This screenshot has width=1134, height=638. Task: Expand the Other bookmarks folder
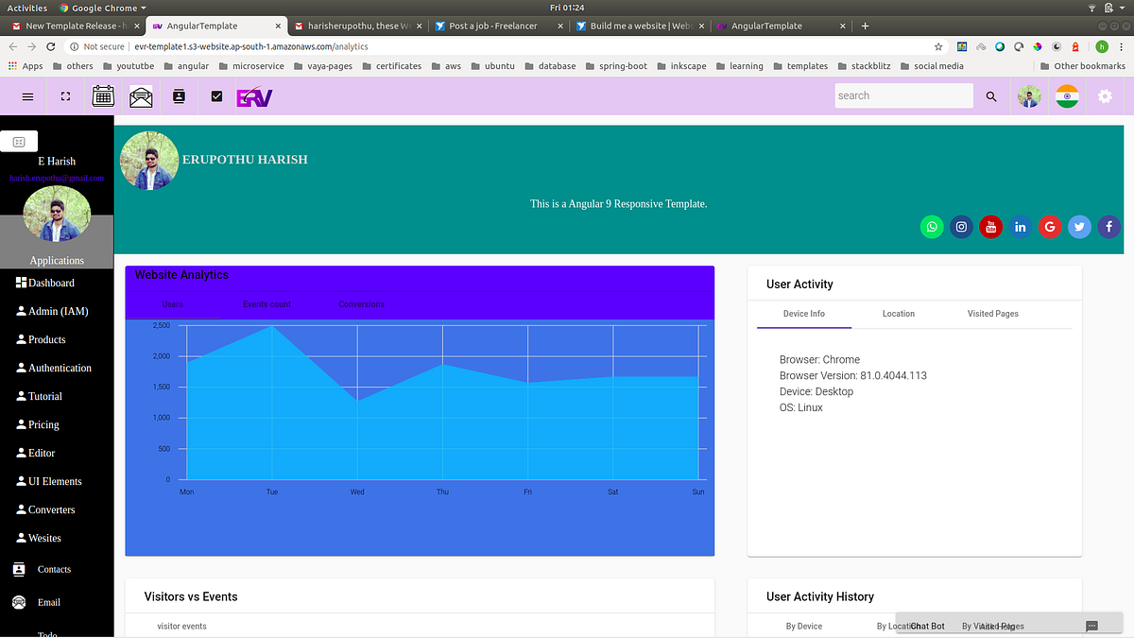coord(1083,66)
